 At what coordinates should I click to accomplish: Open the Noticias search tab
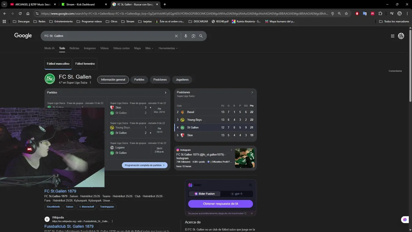tap(74, 48)
